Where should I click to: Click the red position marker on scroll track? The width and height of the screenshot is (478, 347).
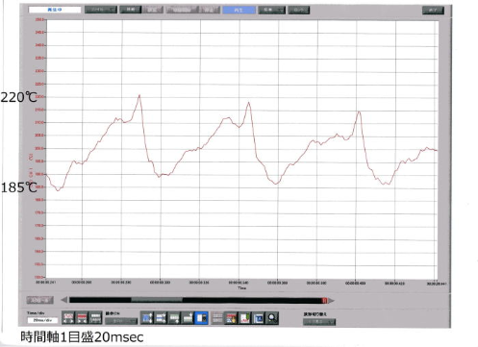(324, 300)
